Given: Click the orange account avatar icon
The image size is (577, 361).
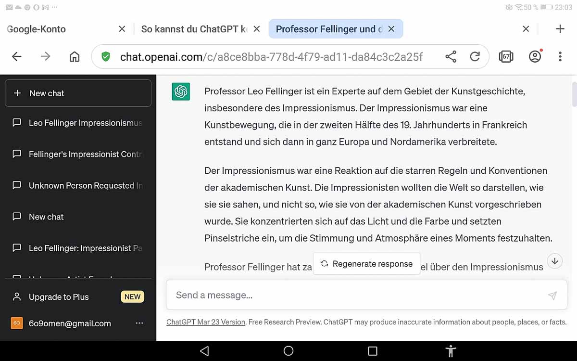Looking at the screenshot, I should tap(17, 323).
